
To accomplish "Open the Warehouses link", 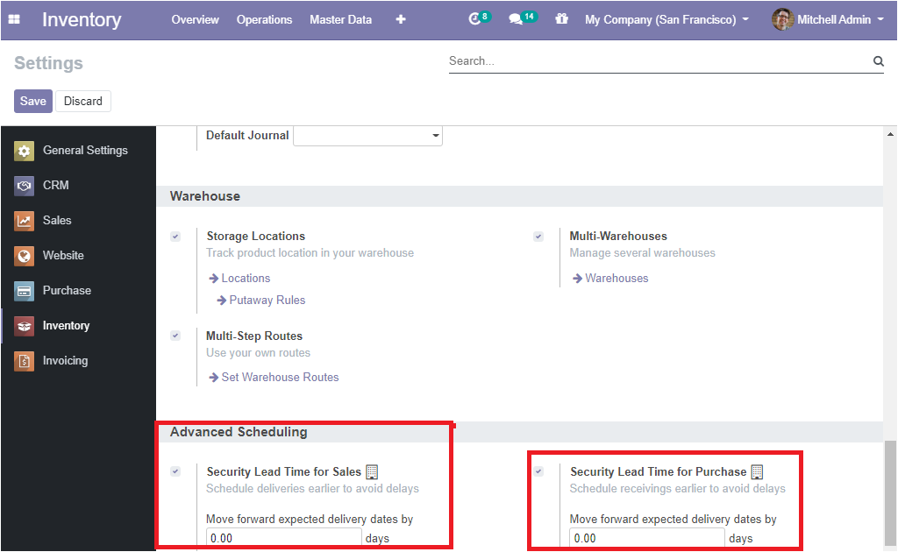I will [x=616, y=278].
